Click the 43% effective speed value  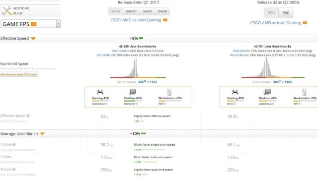point(104,117)
